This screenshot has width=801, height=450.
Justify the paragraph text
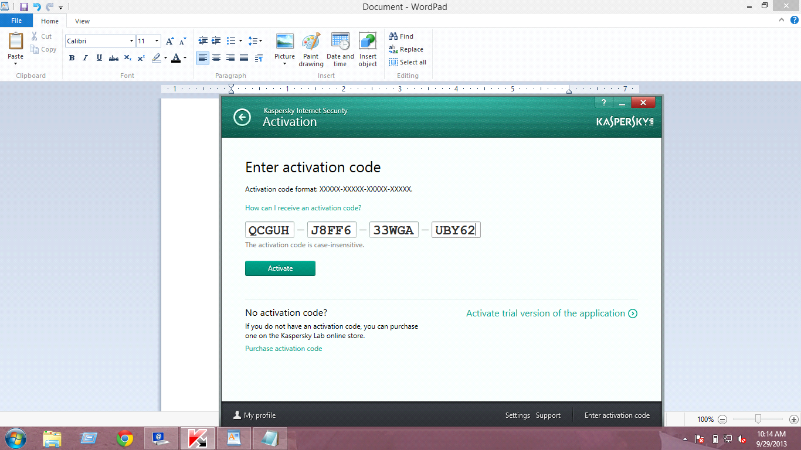pos(243,58)
